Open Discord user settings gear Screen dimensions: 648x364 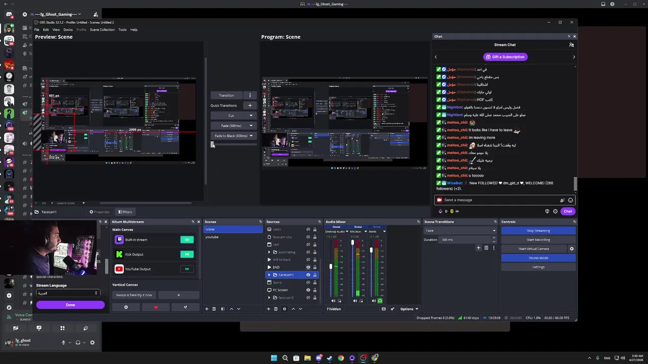[x=92, y=342]
